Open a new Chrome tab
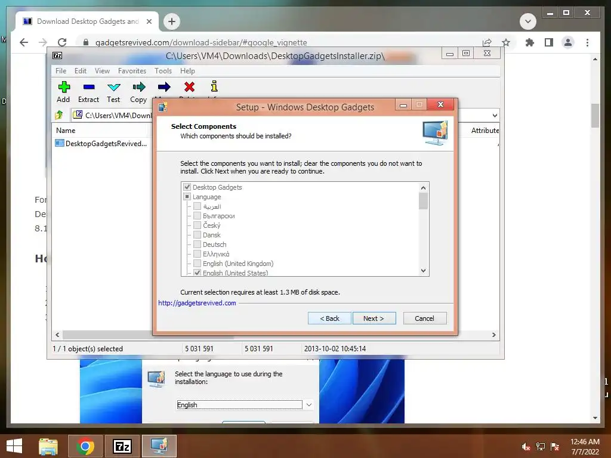This screenshot has width=611, height=458. [172, 21]
